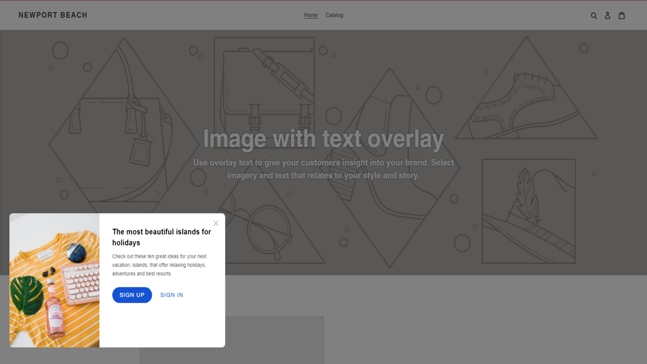Click the SIGN UP button
This screenshot has height=364, width=647.
[x=132, y=295]
